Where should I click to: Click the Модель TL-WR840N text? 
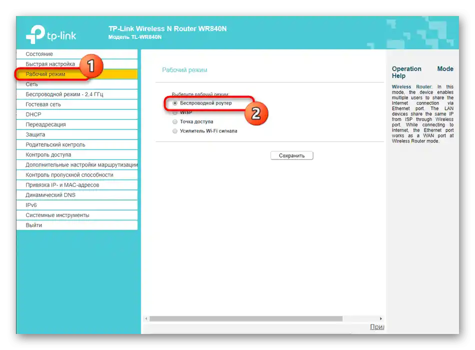coord(135,37)
